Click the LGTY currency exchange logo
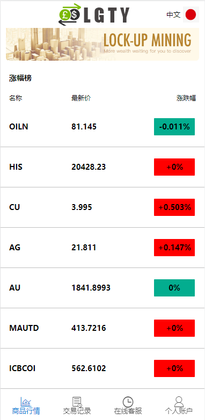Viewport: 205px width, 420px height. 94,15
